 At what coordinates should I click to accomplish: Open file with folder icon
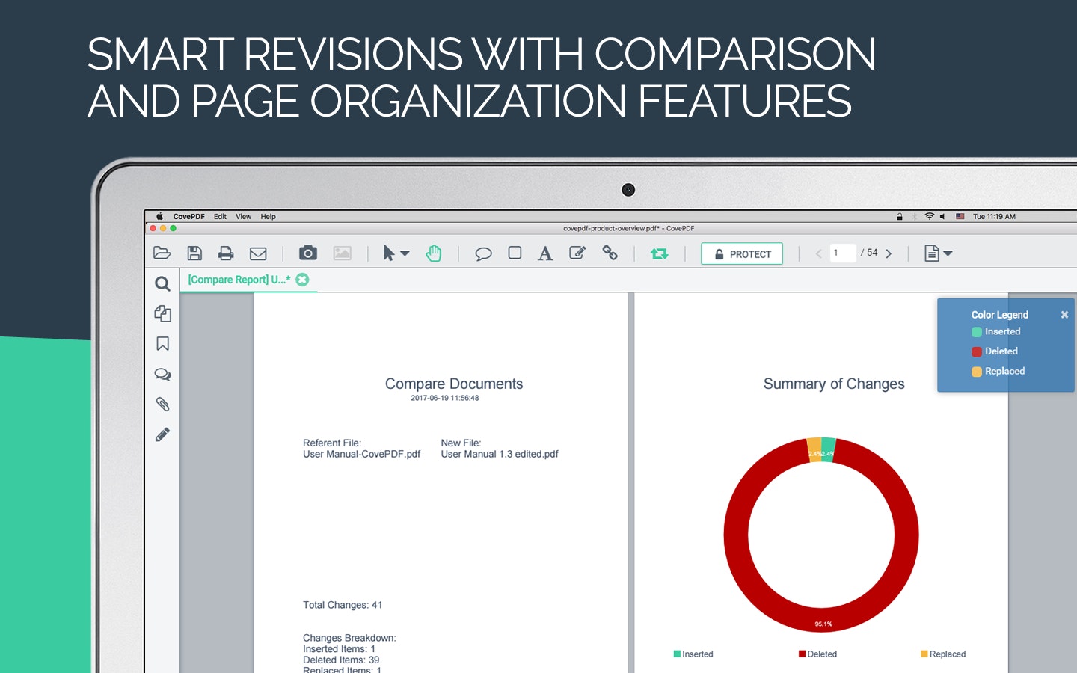pos(162,253)
